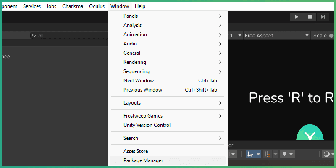Click the Step frame button

[x=323, y=17]
